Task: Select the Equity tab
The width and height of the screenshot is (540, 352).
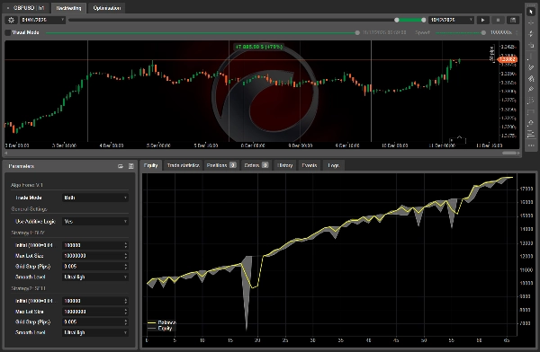Action: 151,165
